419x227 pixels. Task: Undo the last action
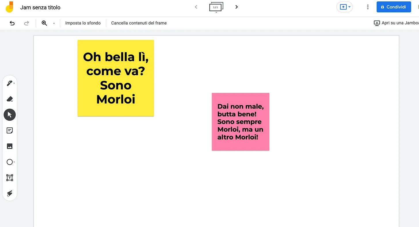[x=12, y=23]
